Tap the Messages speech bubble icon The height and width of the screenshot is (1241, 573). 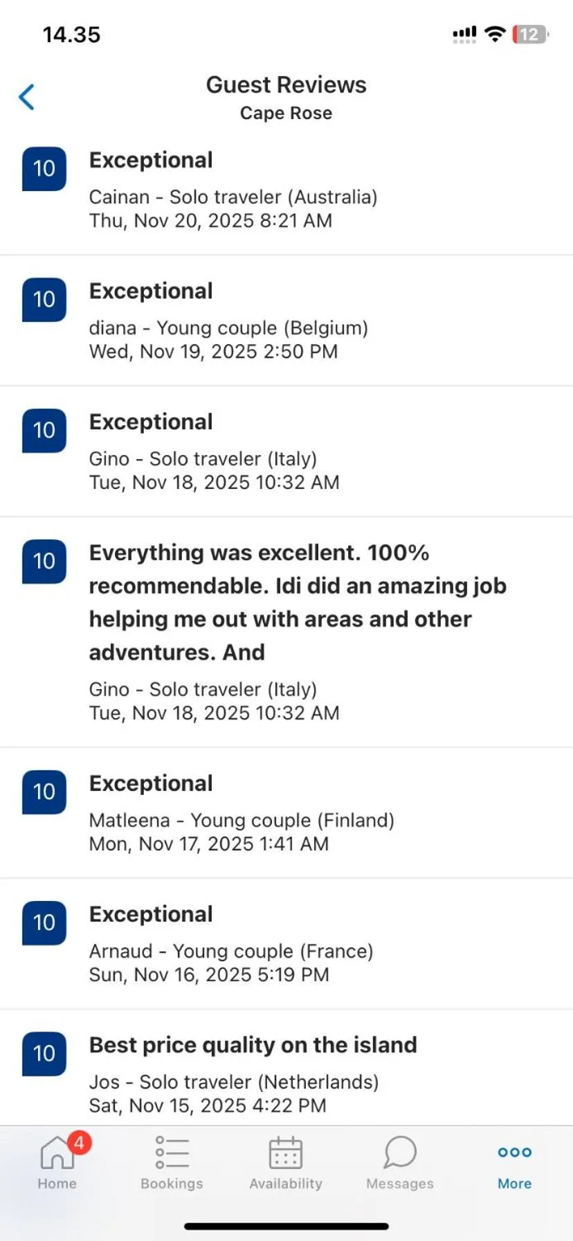(400, 1152)
